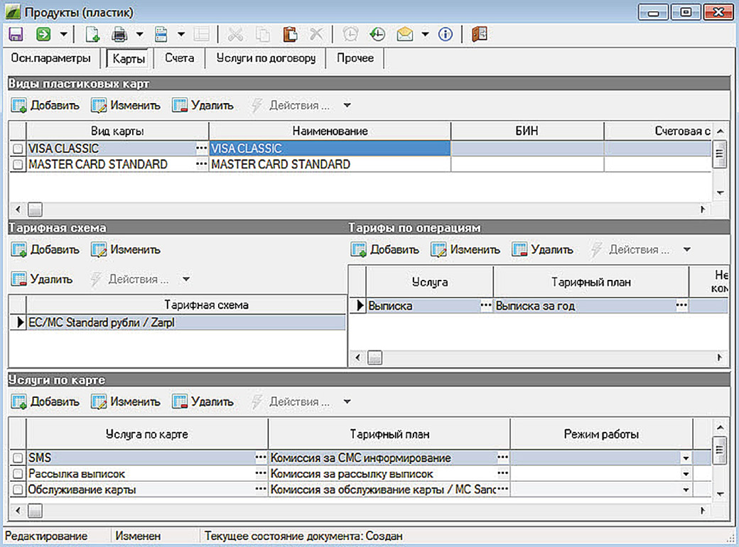Open Действия dropdown under Виды пластиковых карт
The image size is (739, 547).
[x=347, y=106]
